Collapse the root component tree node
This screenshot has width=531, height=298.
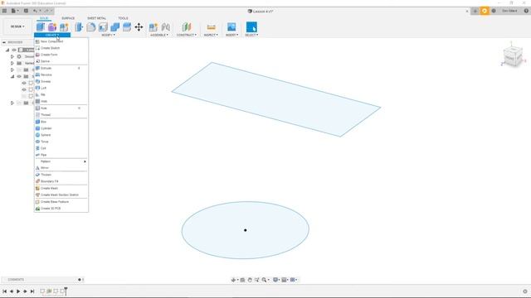[7, 50]
